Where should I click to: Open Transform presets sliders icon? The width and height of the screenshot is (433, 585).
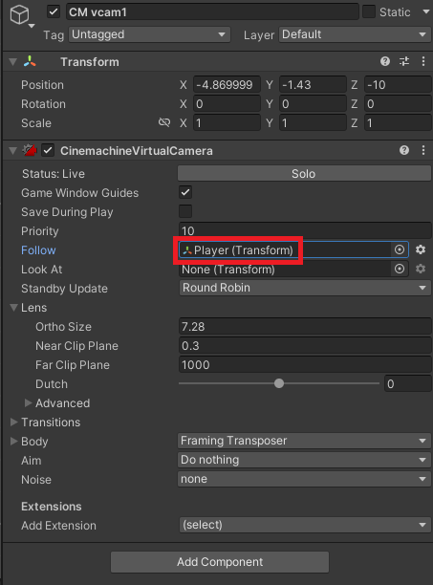click(404, 61)
